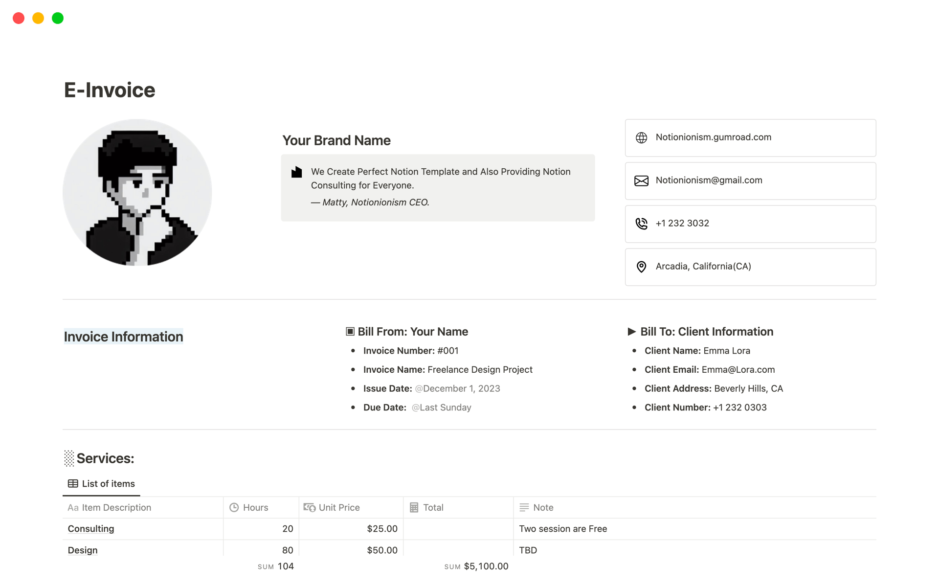Click the lines icon in the Note header
The image size is (939, 587).
524,508
